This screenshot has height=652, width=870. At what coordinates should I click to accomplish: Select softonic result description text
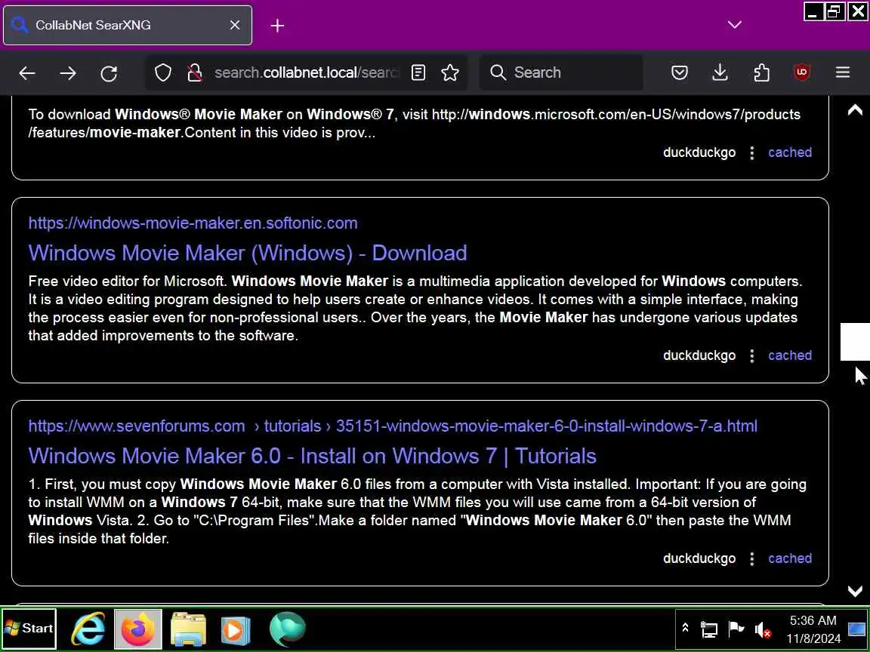point(415,308)
